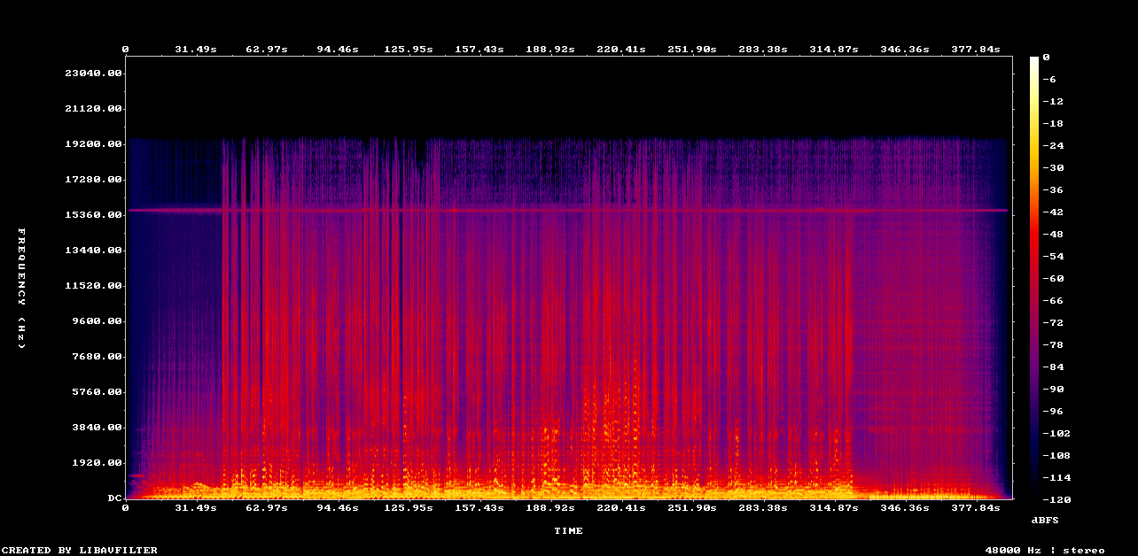Click the DC label on frequency axis
1138x556 pixels.
coord(114,498)
